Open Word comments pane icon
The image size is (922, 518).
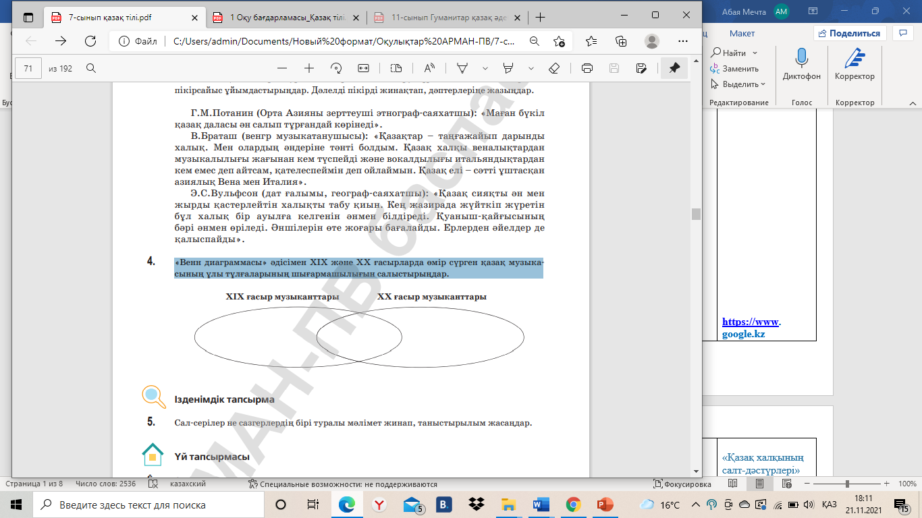click(902, 33)
